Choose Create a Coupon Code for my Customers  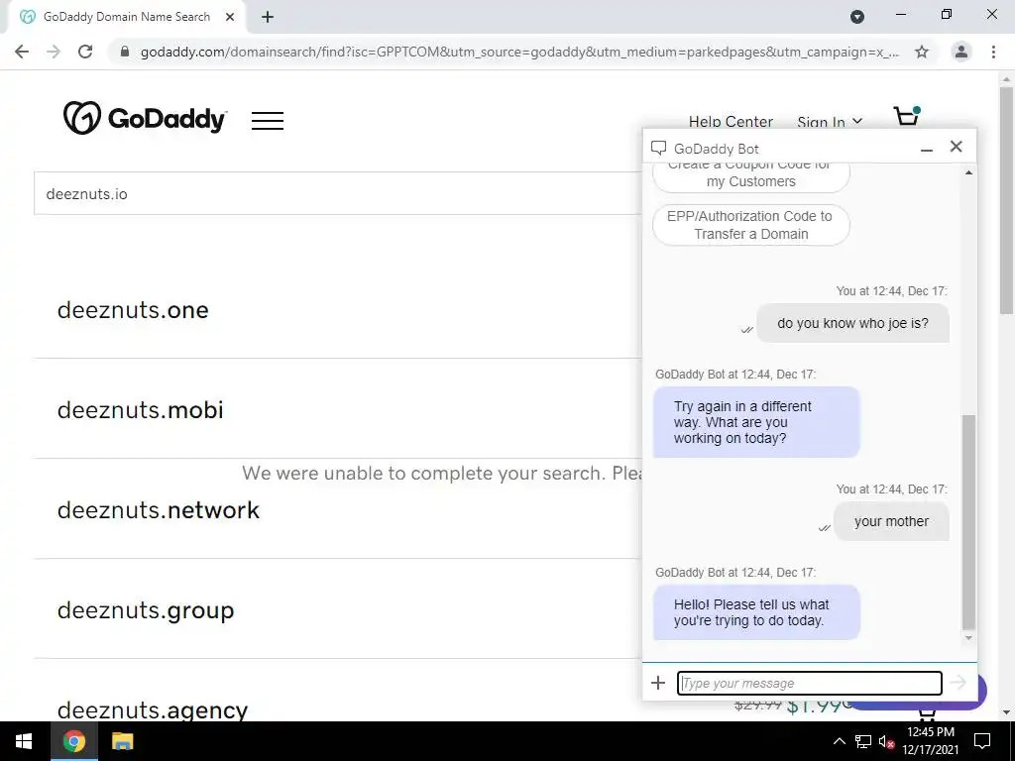pos(751,176)
